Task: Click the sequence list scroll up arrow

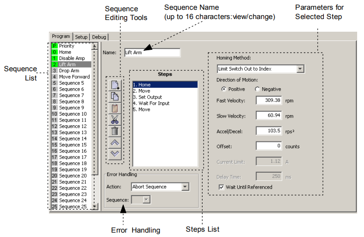Action: (94, 46)
